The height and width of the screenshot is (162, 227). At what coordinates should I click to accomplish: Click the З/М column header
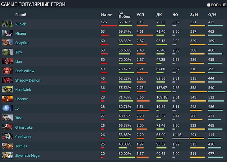(194, 15)
